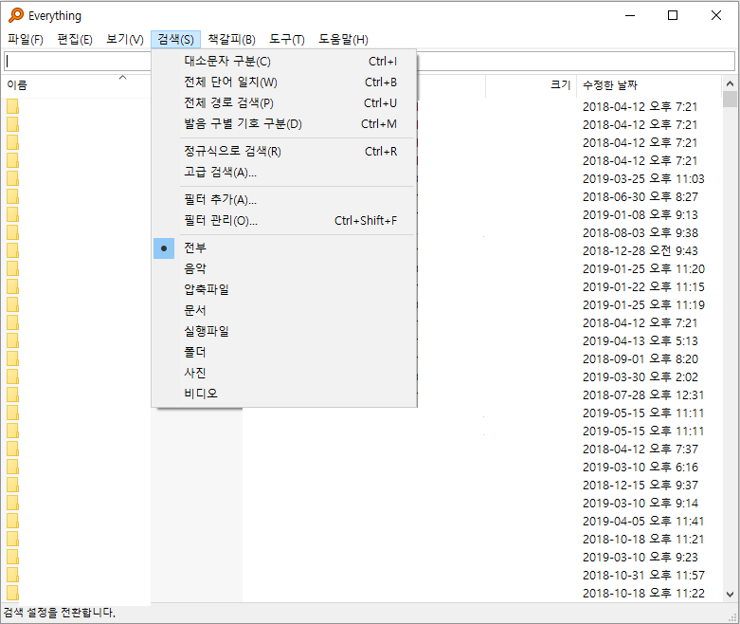Image resolution: width=740 pixels, height=624 pixels.
Task: Enable 정규식으로 검색(R)
Action: tap(284, 151)
